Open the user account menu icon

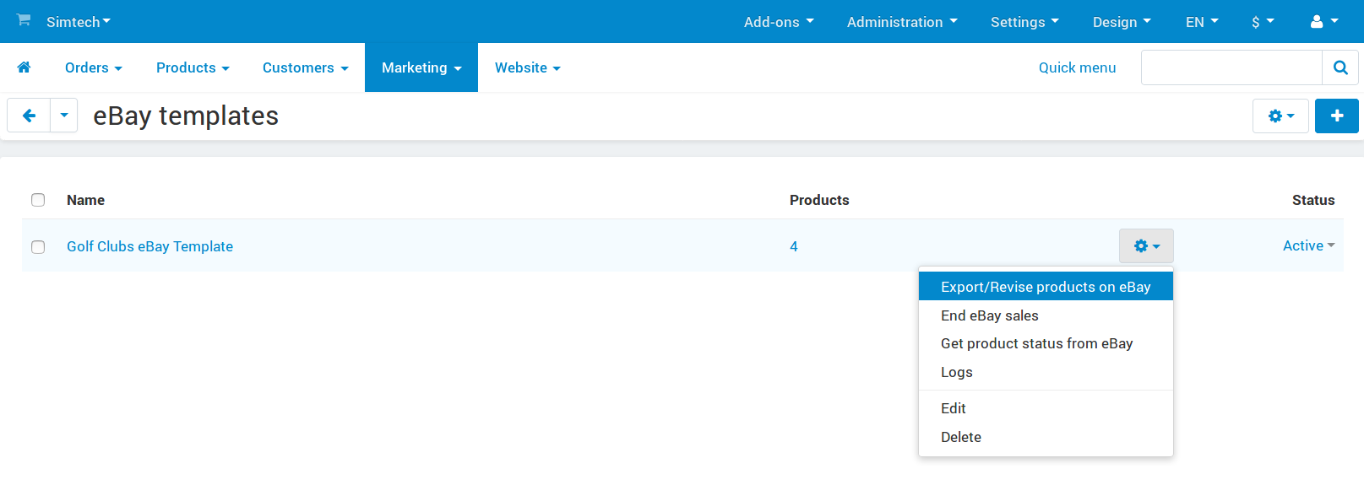point(1323,22)
